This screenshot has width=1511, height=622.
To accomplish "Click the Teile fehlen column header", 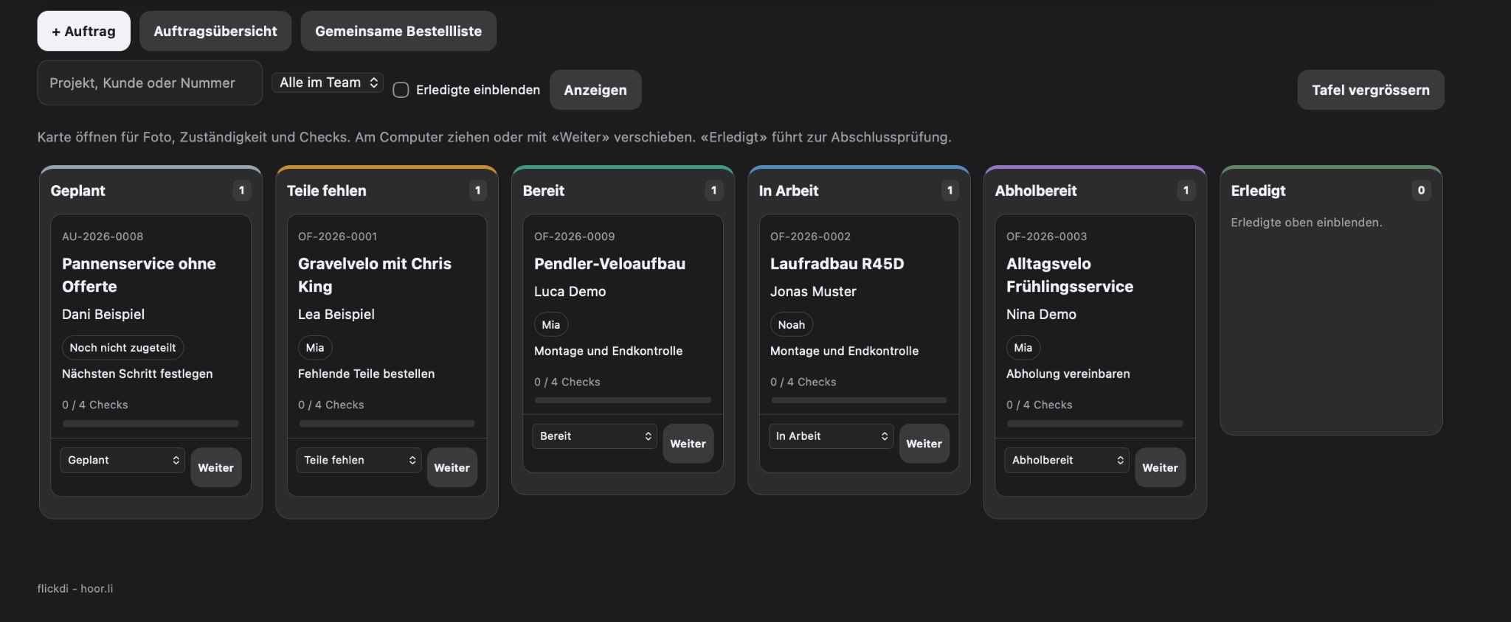I will point(327,191).
